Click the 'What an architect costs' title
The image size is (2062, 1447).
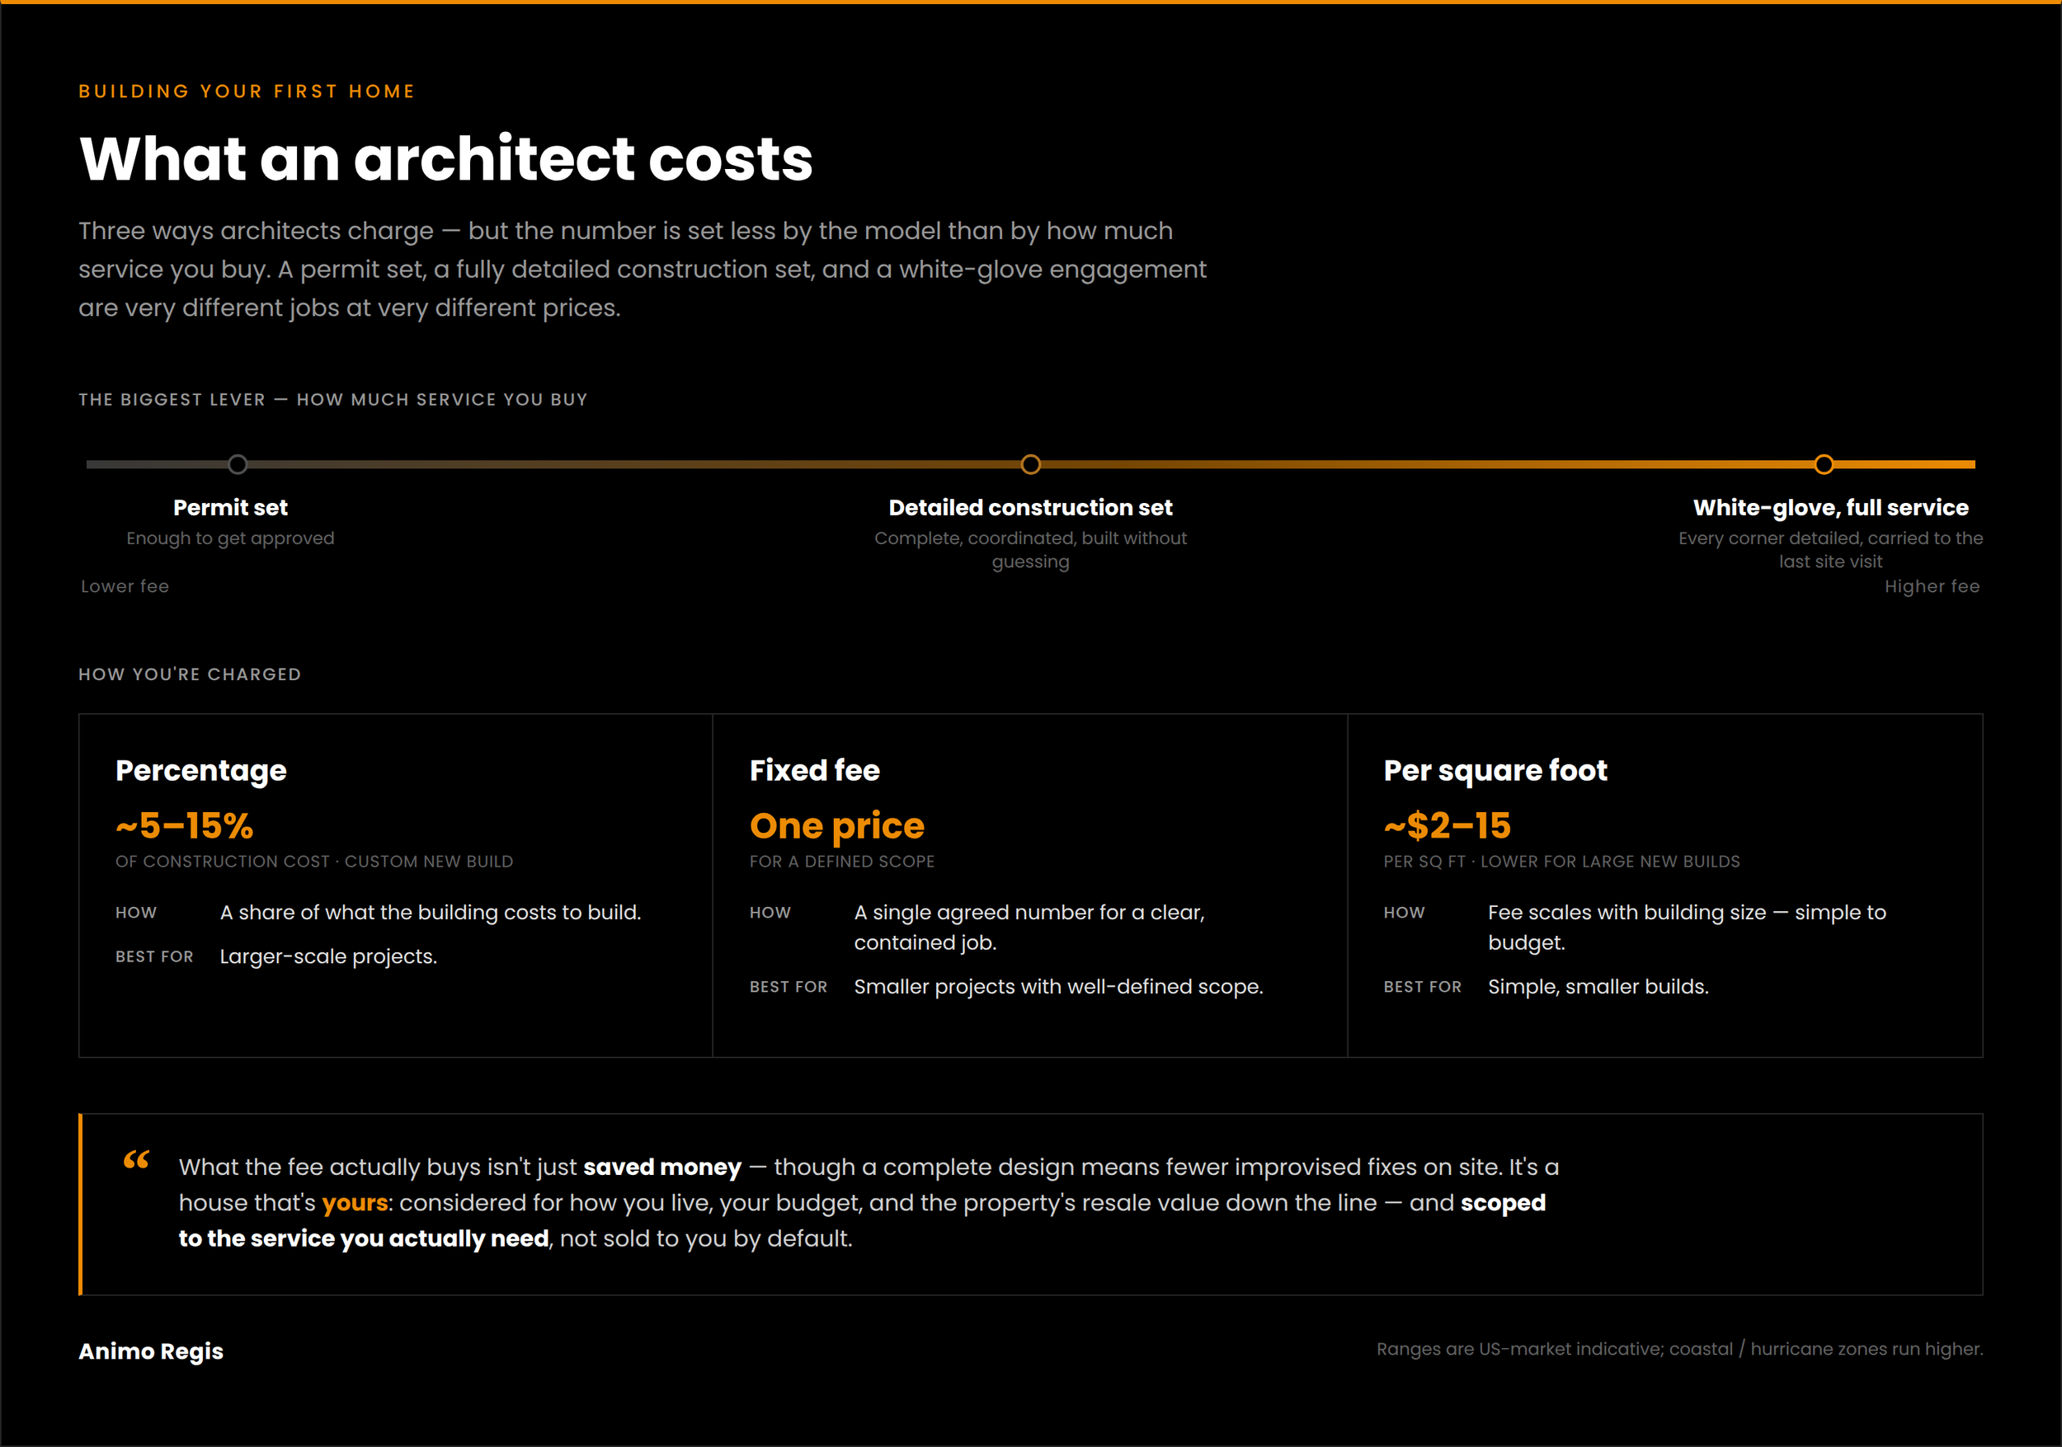click(x=445, y=159)
